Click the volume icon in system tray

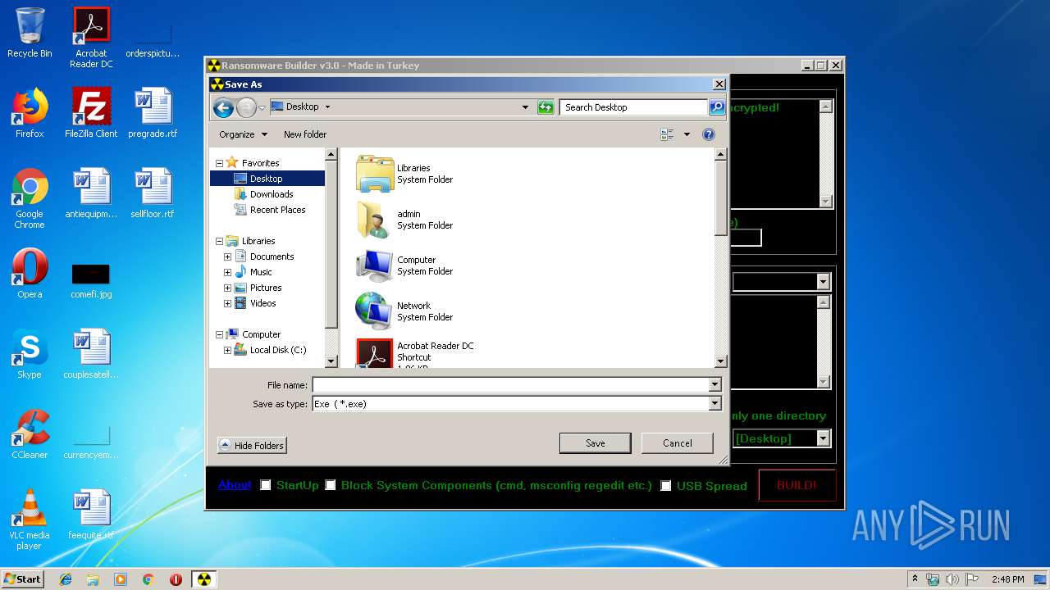click(x=952, y=579)
